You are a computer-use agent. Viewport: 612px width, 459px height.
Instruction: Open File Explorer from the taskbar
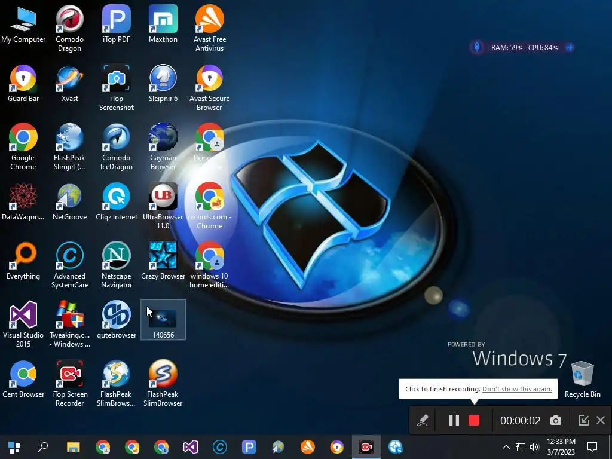coord(73,447)
